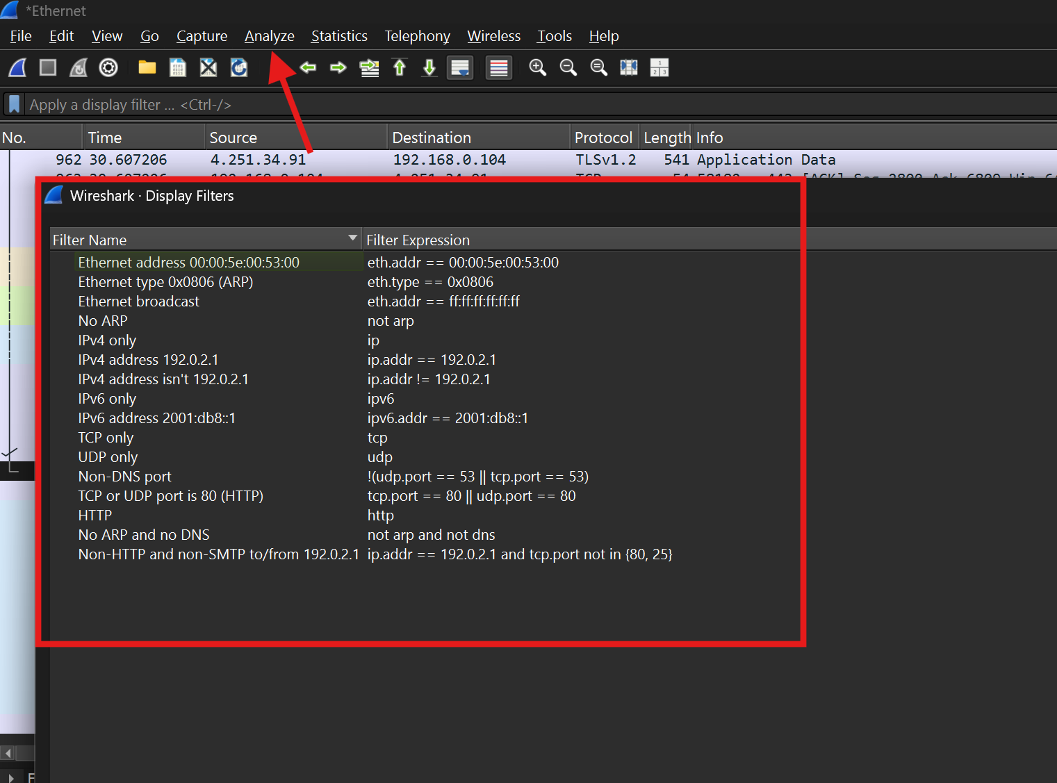Open the Capture menu
Viewport: 1057px width, 783px height.
(202, 36)
